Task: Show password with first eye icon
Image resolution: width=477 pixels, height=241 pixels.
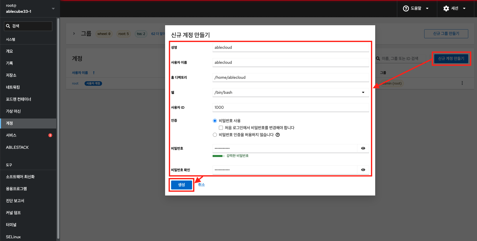Action: point(363,148)
